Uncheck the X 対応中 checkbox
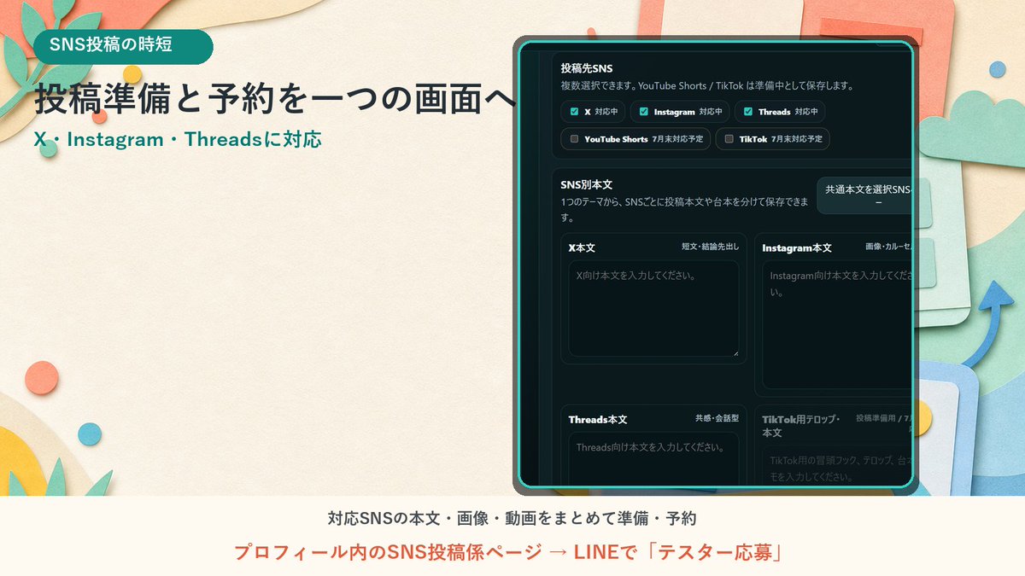Screen dimensions: 1025x576 (x=574, y=112)
